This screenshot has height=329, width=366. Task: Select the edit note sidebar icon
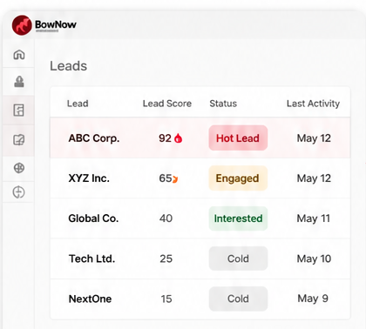pyautogui.click(x=19, y=139)
